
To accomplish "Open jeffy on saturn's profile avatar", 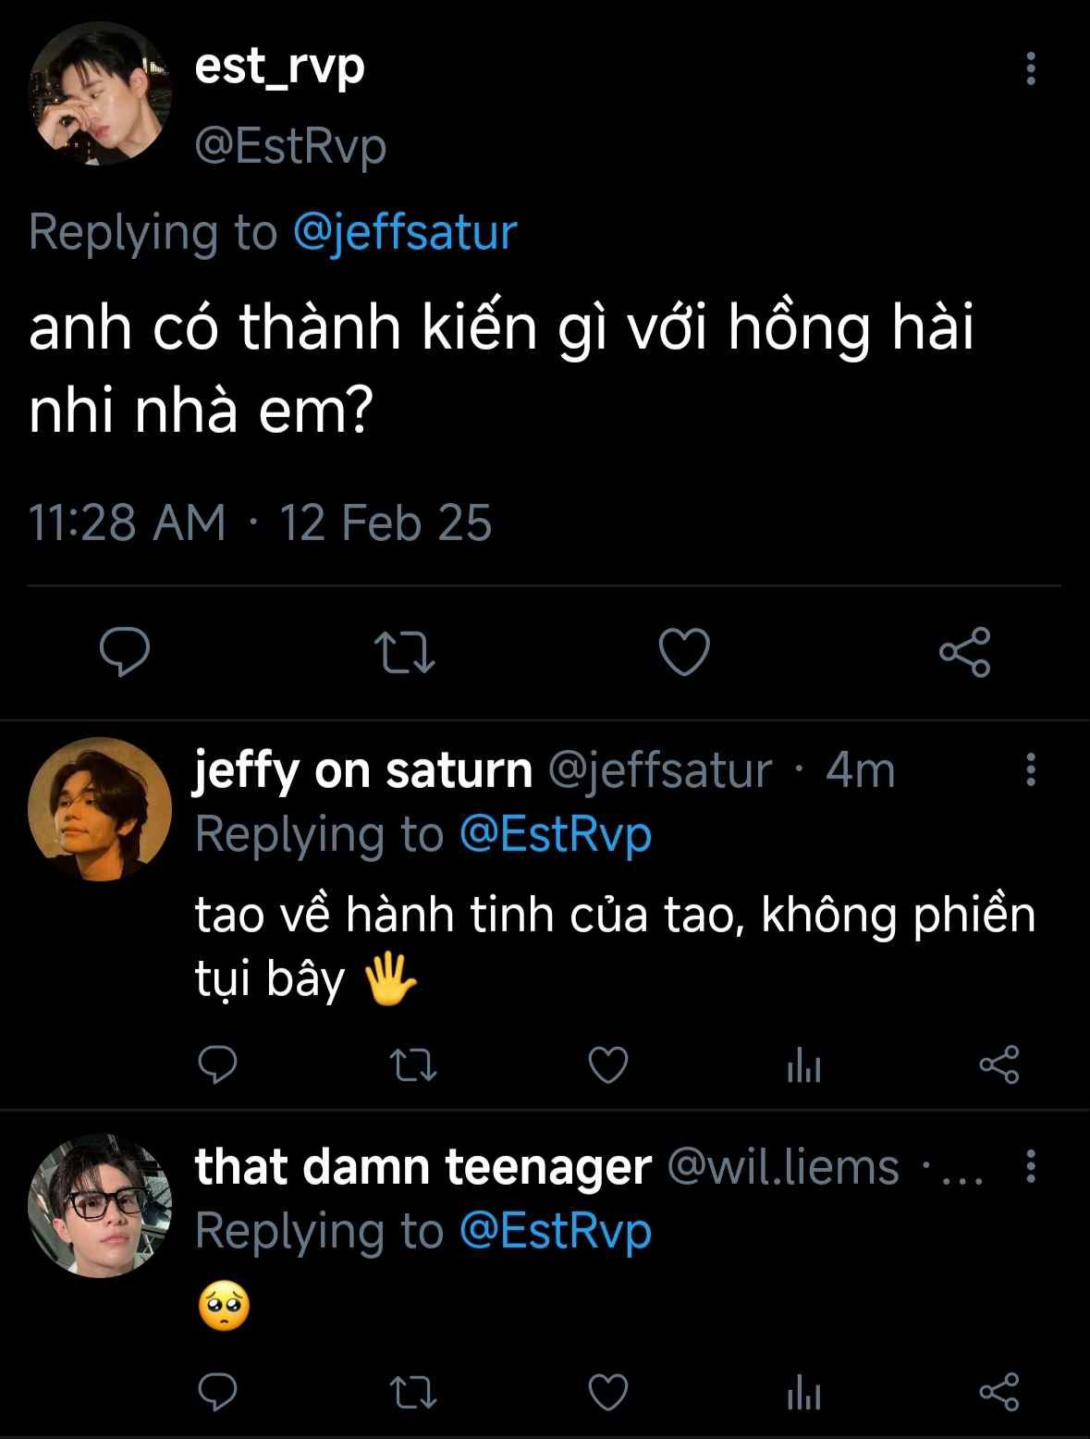I will [x=100, y=809].
